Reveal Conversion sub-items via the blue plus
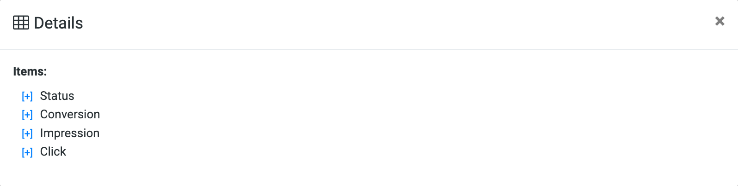738x186 pixels. coord(27,115)
